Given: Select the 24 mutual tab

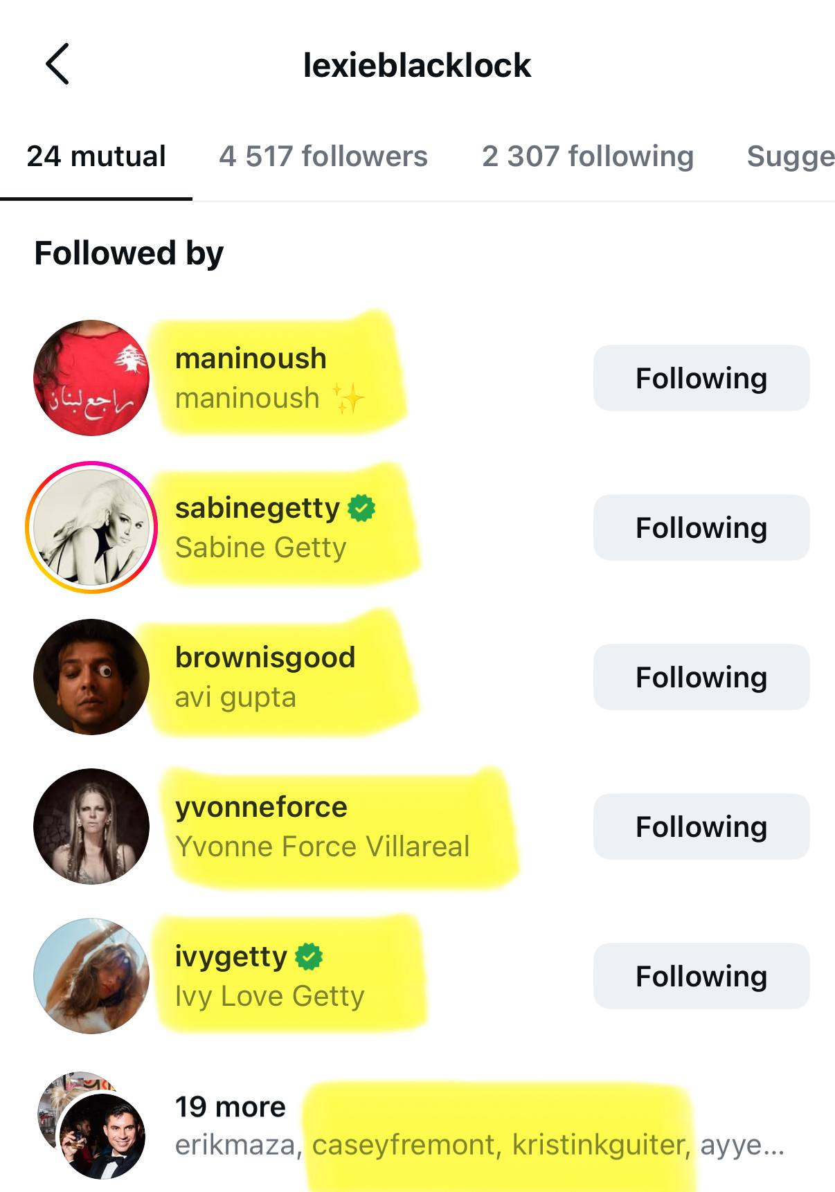Looking at the screenshot, I should pos(96,156).
